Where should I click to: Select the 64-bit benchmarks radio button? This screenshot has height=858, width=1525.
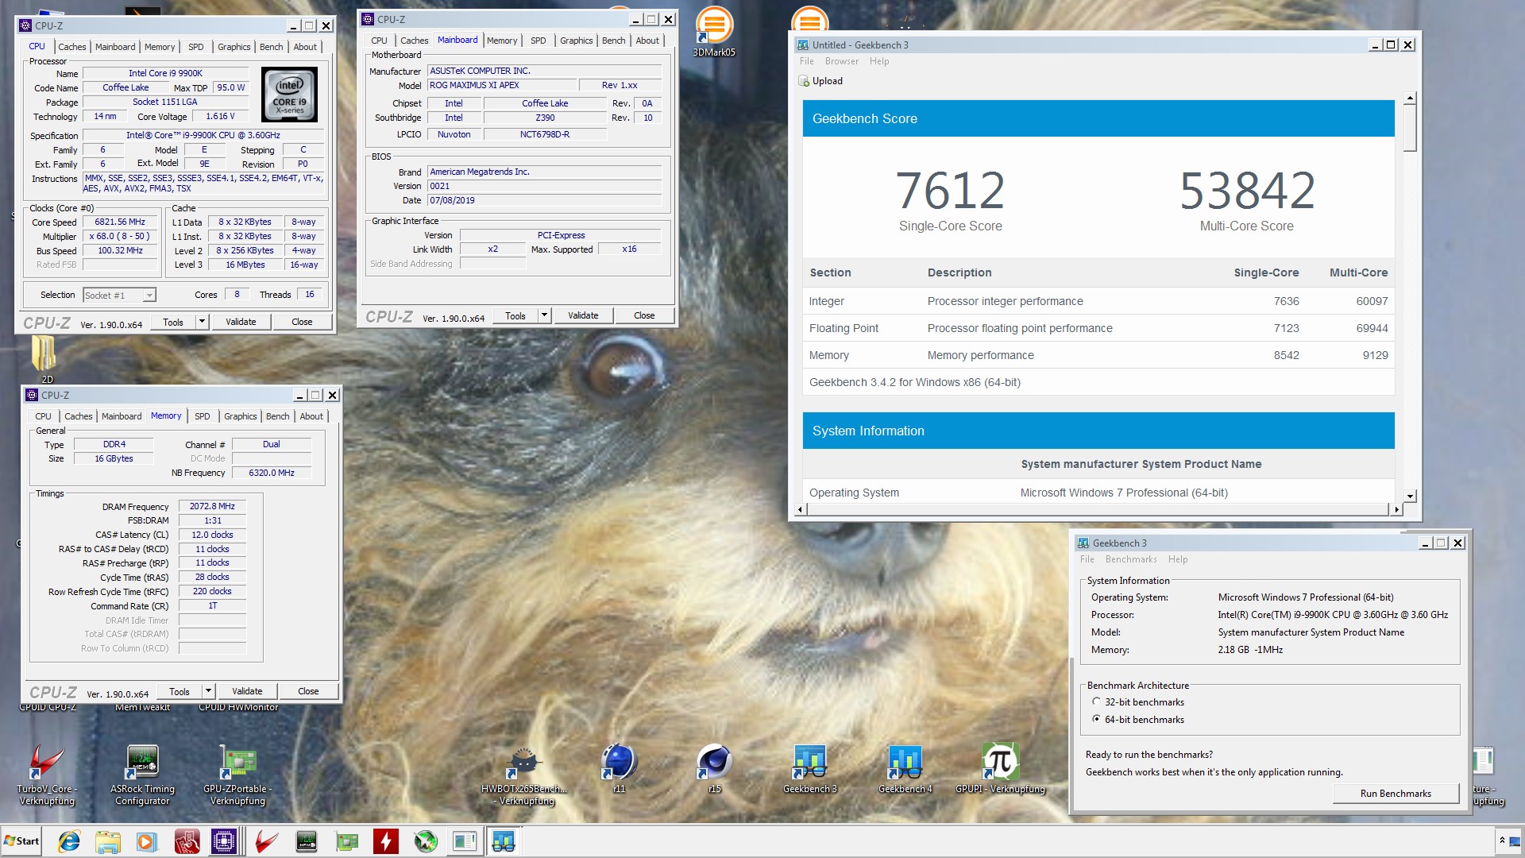coord(1096,719)
